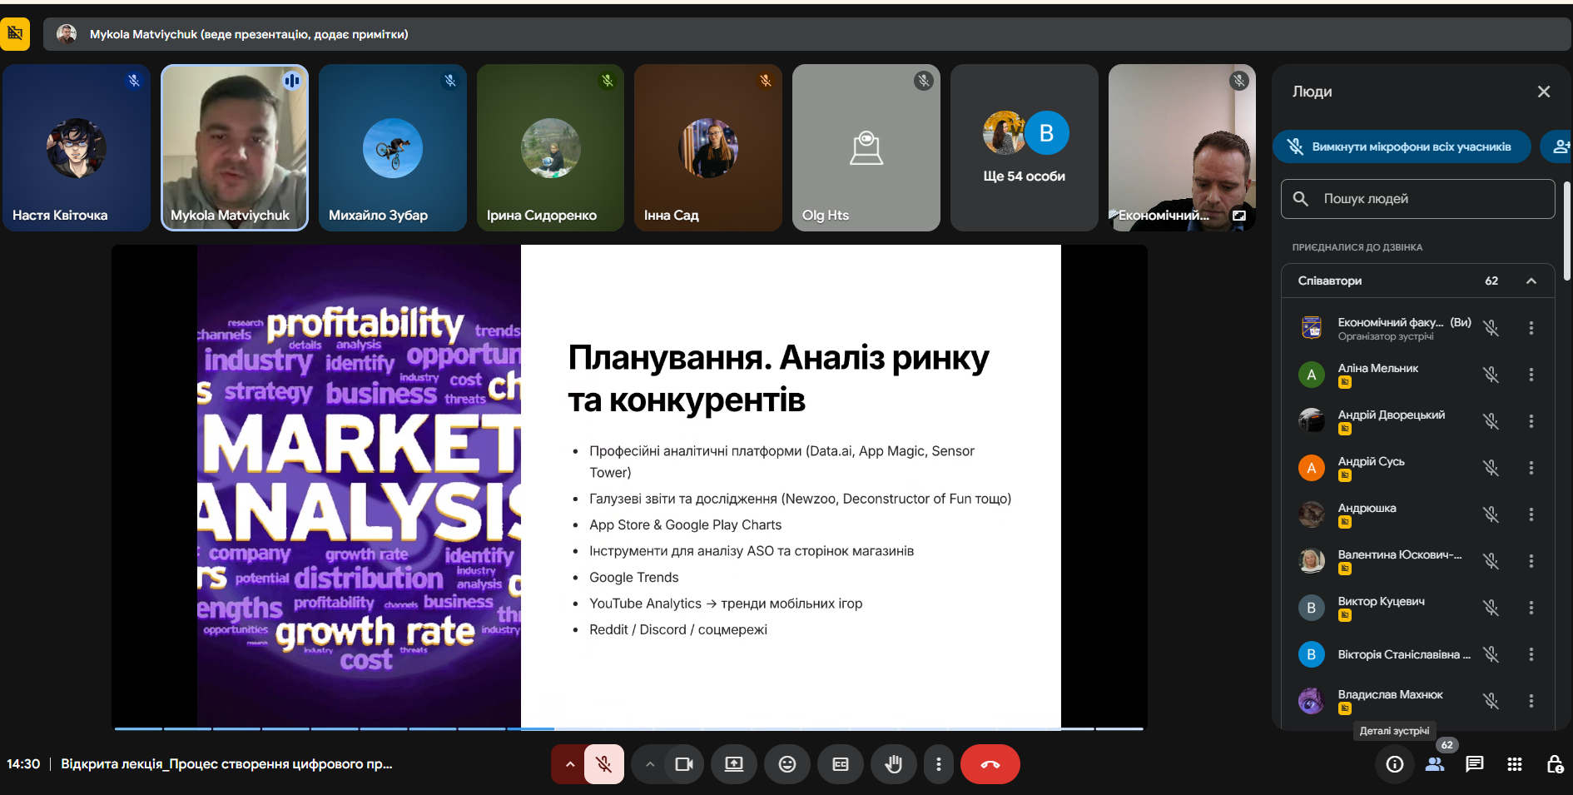
Task: Open the chat panel icon
Action: (x=1474, y=764)
